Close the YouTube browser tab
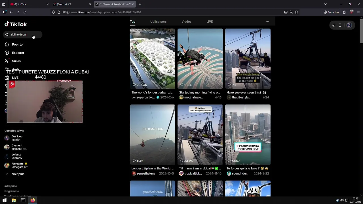Image resolution: width=363 pixels, height=204 pixels. (47, 4)
